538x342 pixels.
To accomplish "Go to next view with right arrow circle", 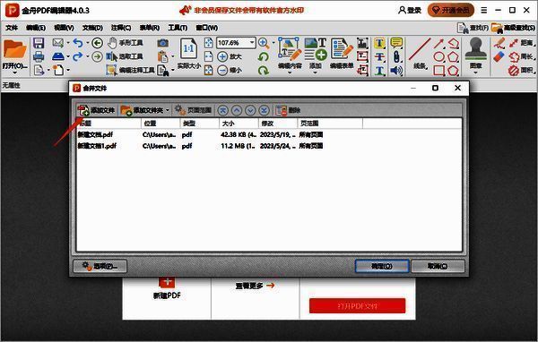I will [x=98, y=56].
